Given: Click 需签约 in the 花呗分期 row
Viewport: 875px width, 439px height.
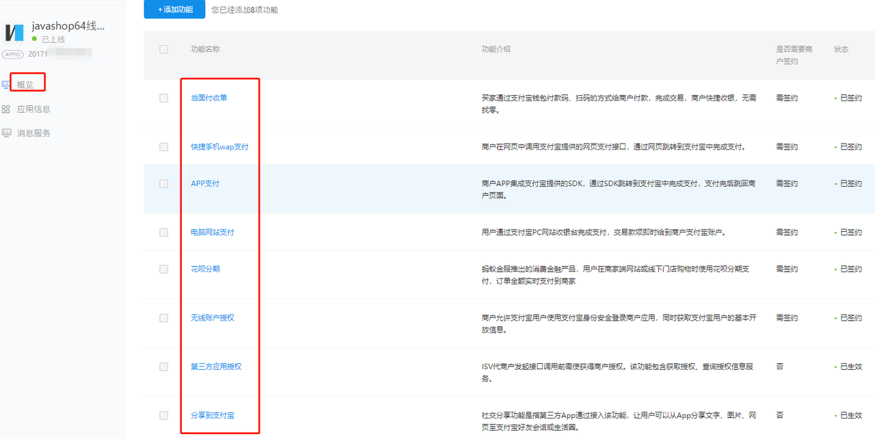Looking at the screenshot, I should tap(787, 269).
